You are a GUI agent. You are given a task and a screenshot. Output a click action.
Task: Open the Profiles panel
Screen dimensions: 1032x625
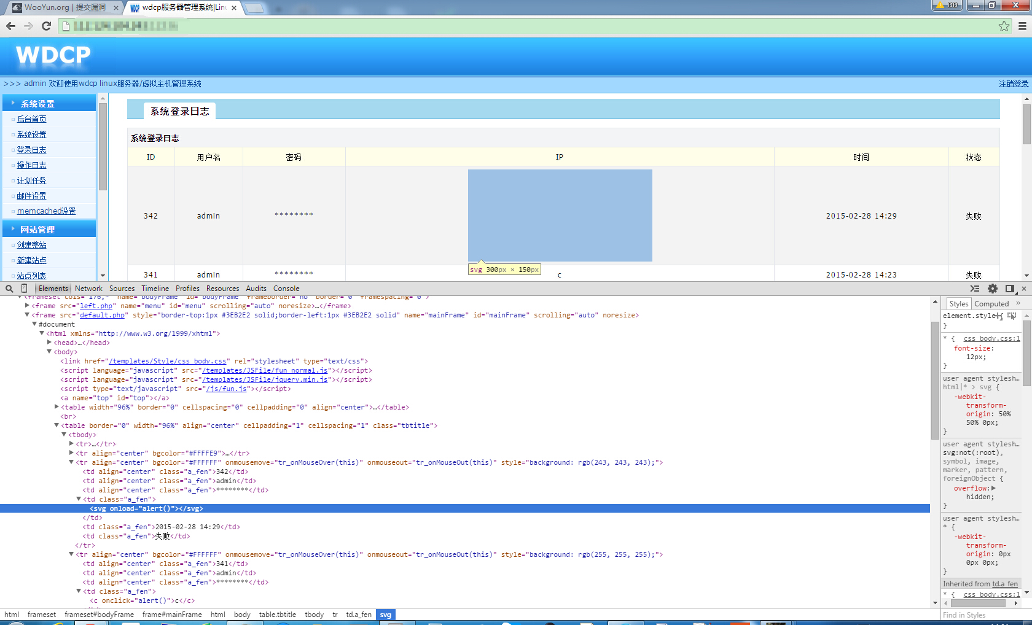187,289
